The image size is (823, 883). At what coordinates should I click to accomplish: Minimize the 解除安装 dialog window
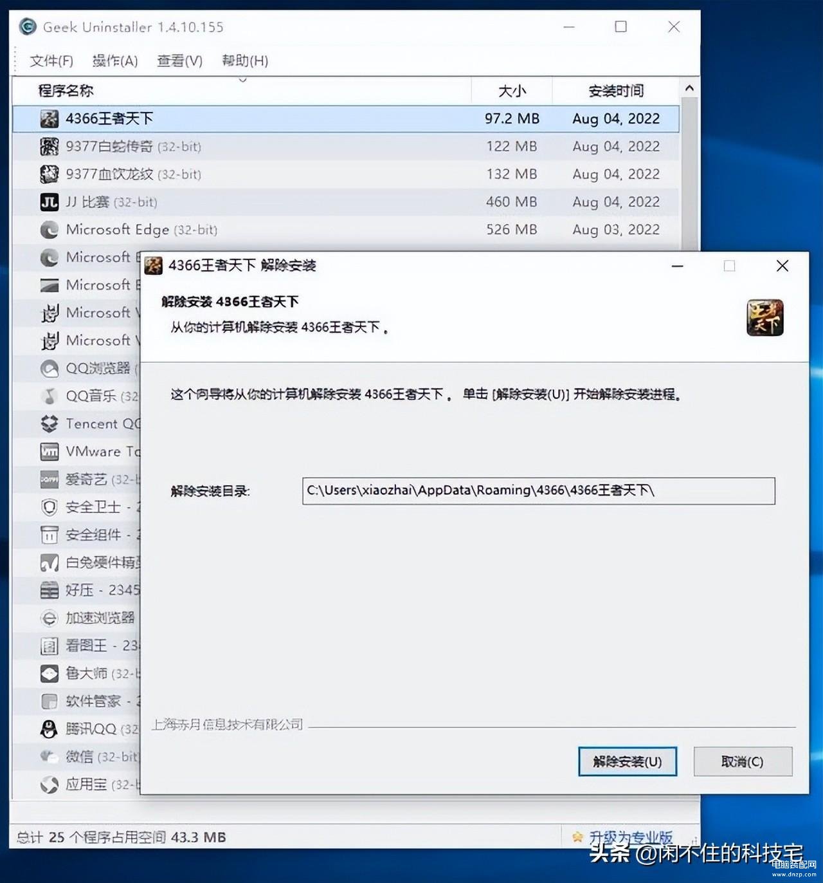tap(677, 266)
